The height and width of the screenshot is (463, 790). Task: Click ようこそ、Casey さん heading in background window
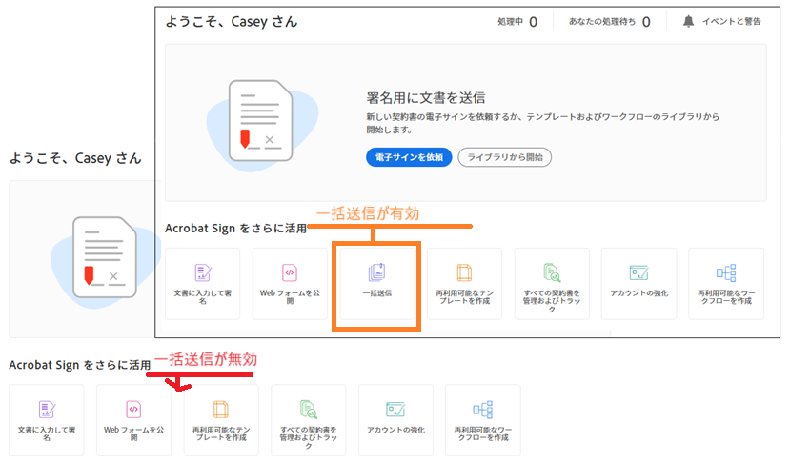pos(75,158)
